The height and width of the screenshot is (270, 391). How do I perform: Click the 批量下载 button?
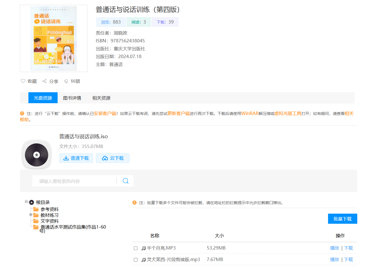342,219
